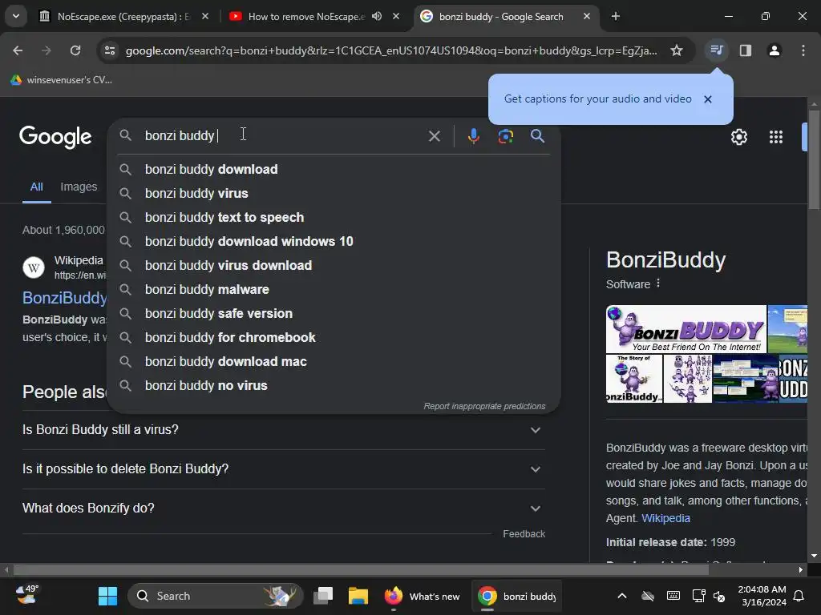
Task: Open the media control button in toolbar
Action: (716, 50)
